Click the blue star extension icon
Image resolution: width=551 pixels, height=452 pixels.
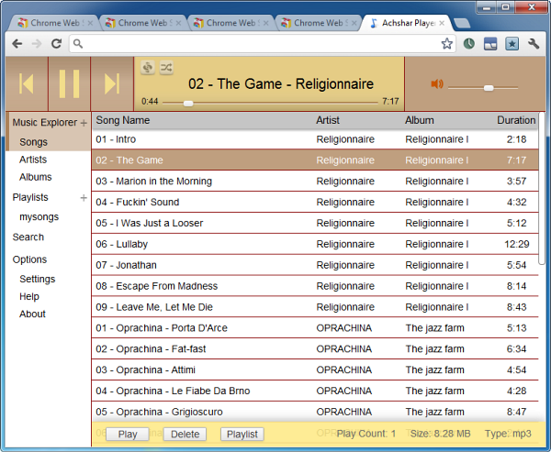[x=512, y=44]
